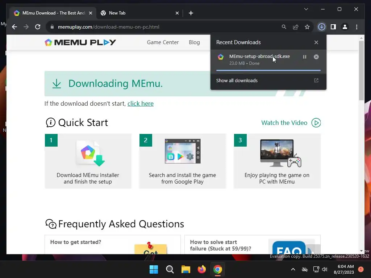
Task: Reload the MEmu download page
Action: pos(38,27)
